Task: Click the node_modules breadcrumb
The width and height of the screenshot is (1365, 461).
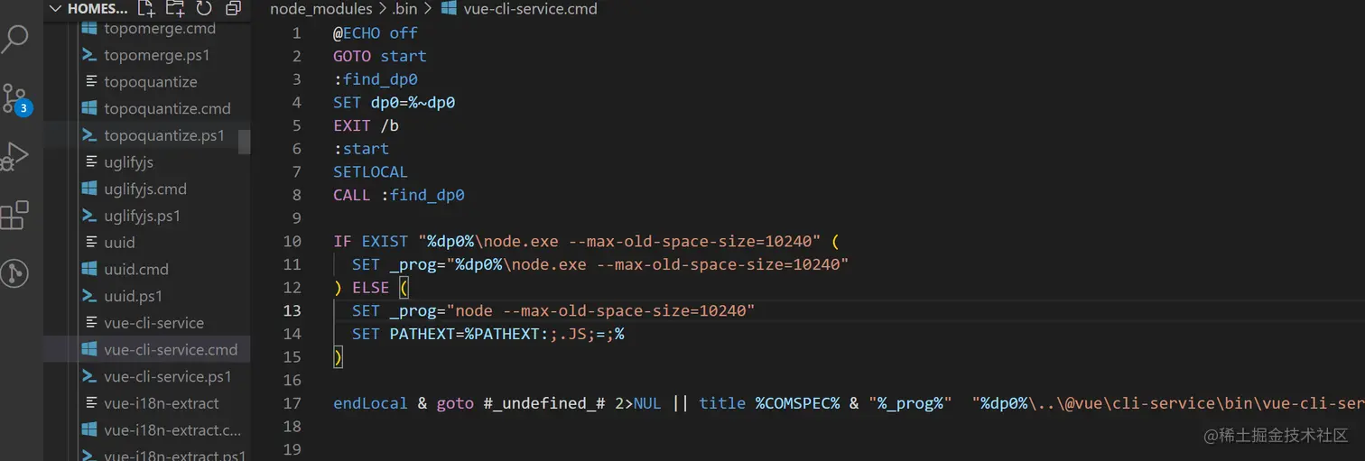Action: pos(320,9)
